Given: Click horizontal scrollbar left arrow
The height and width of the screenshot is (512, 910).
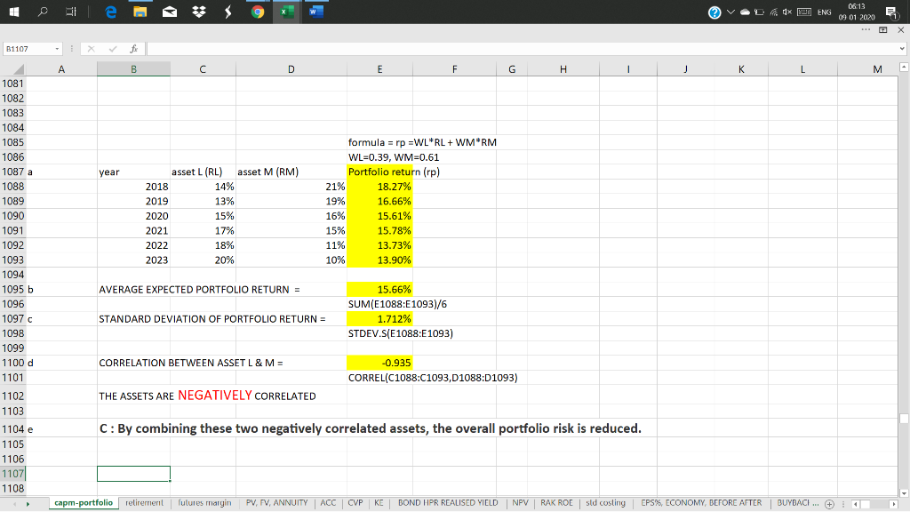Looking at the screenshot, I should (x=855, y=504).
